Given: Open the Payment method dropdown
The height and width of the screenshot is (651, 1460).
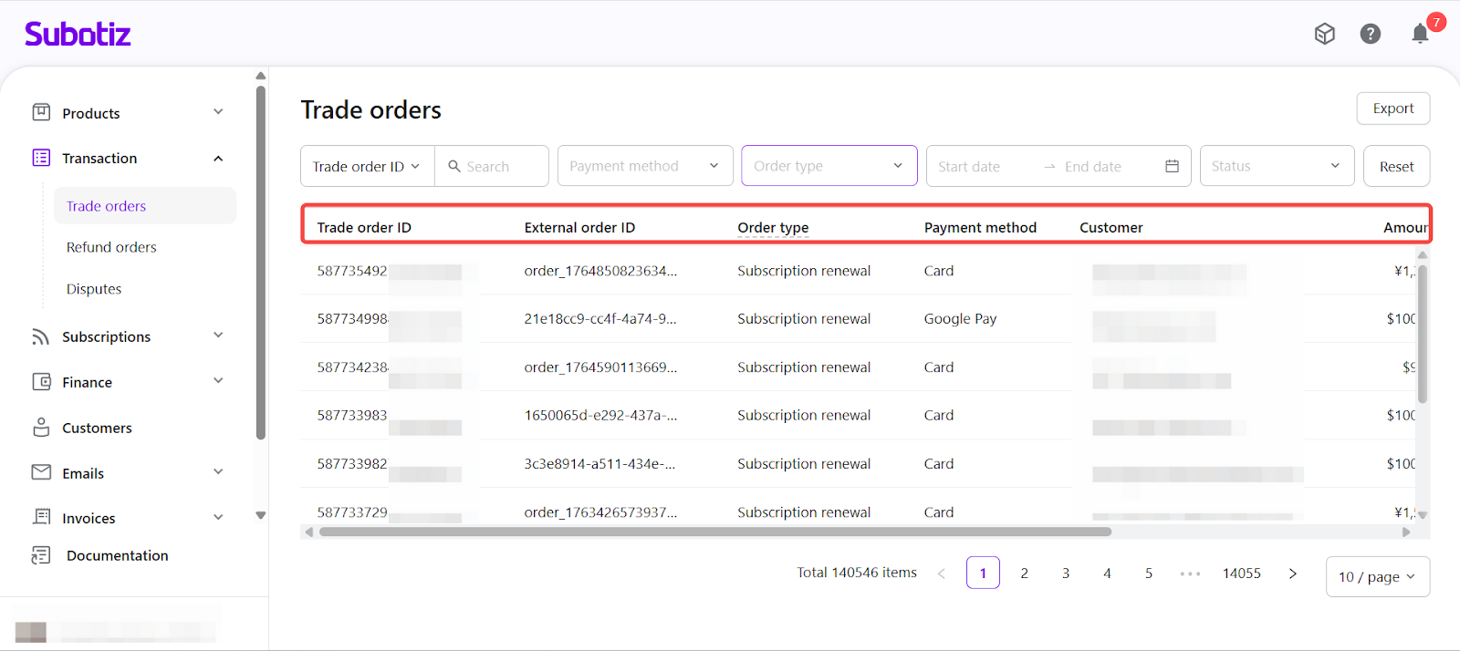Looking at the screenshot, I should [x=644, y=166].
